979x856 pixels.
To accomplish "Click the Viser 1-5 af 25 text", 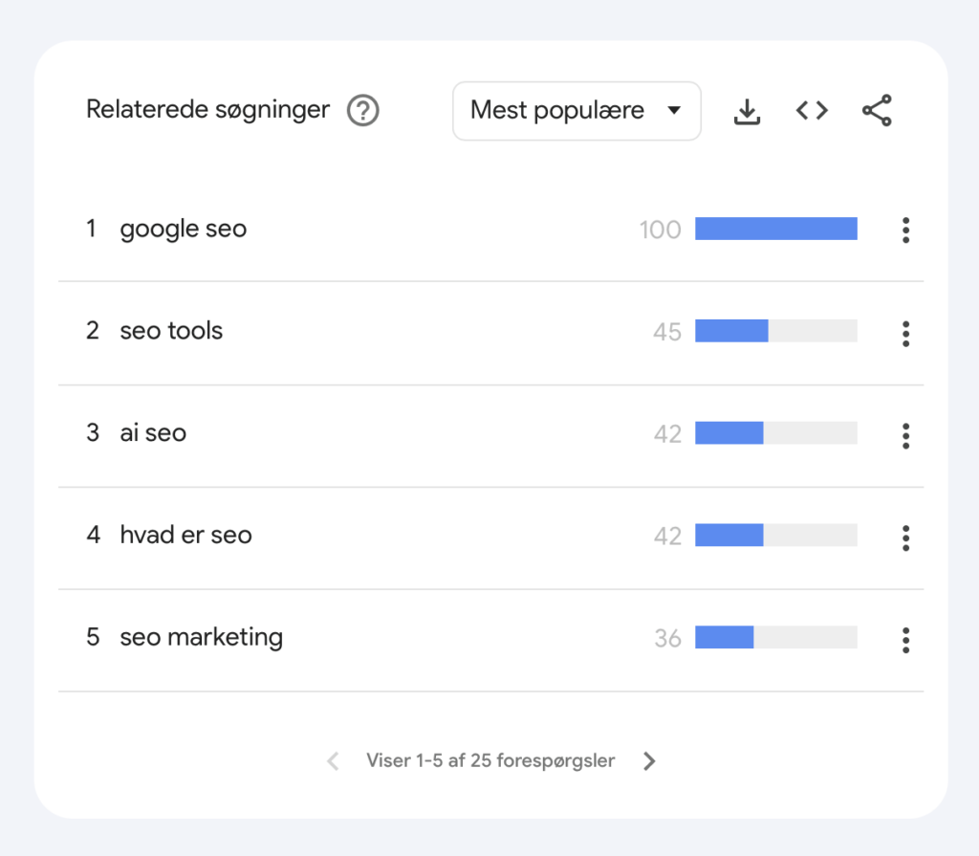I will click(490, 761).
